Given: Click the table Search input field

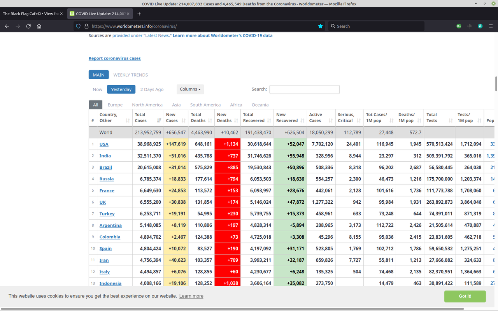Looking at the screenshot, I should (x=304, y=89).
